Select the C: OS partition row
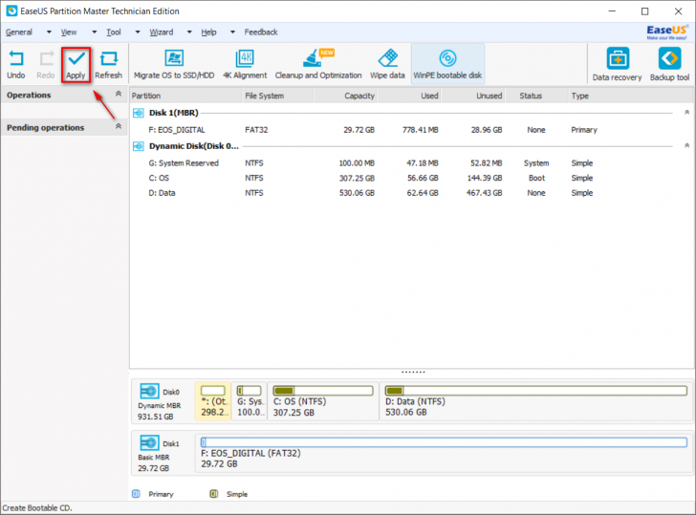This screenshot has height=515, width=696. tap(412, 178)
